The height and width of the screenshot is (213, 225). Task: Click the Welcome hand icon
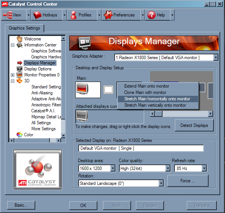click(19, 39)
